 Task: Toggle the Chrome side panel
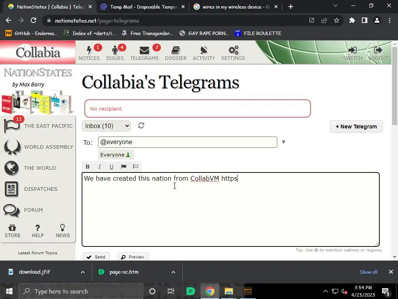tap(365, 21)
